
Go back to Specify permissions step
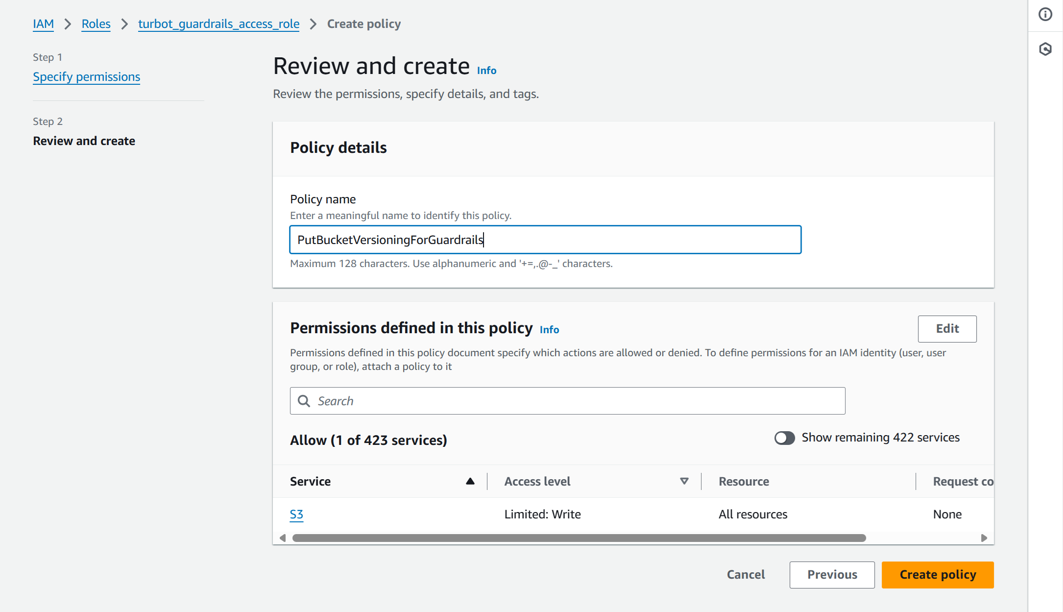(86, 76)
